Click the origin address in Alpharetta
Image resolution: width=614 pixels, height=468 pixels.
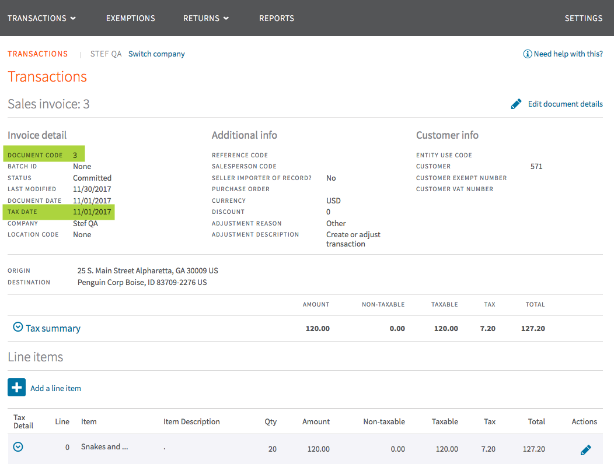148,270
